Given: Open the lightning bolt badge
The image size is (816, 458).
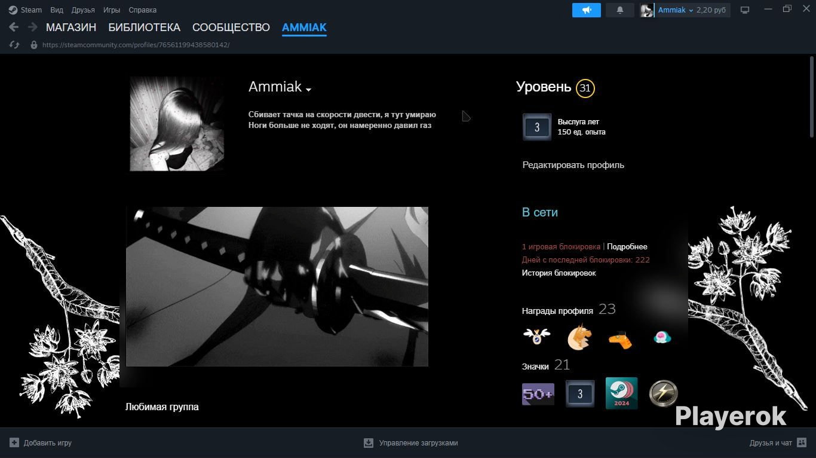Looking at the screenshot, I should (663, 394).
